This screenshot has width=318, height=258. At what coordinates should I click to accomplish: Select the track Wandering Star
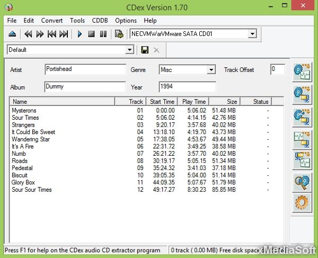pos(31,139)
